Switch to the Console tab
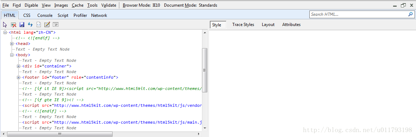 point(45,15)
